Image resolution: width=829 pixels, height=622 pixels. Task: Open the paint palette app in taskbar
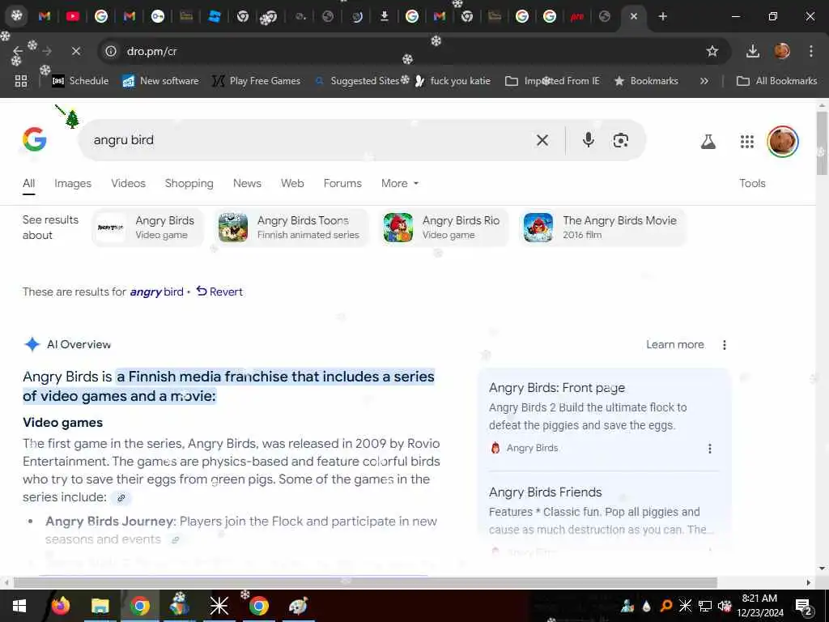299,606
